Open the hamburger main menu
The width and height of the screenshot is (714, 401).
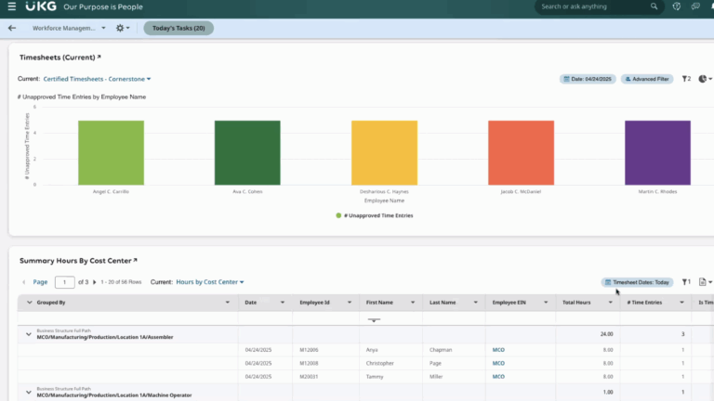coord(12,6)
